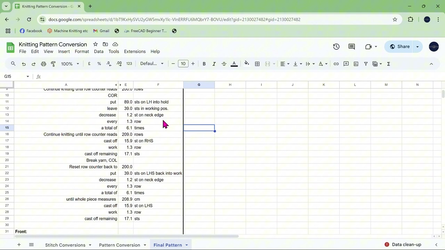Open text rotation dropdown

323,64
